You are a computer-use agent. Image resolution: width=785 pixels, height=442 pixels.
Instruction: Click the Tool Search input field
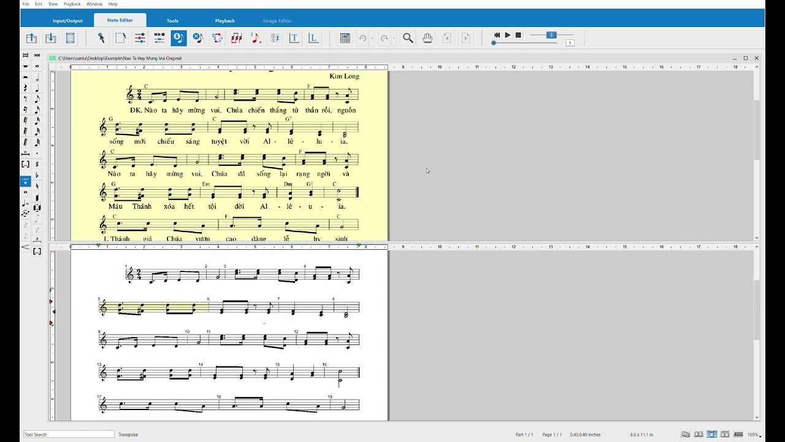69,435
